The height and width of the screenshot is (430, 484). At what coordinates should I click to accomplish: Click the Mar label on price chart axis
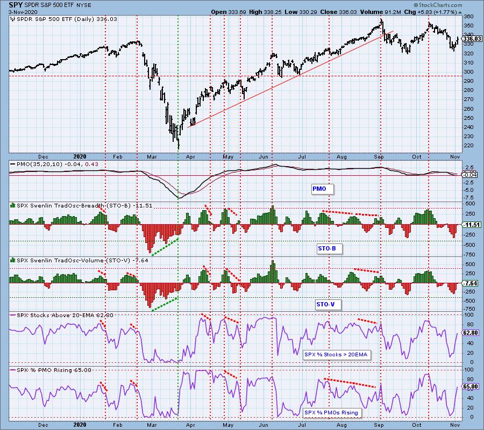point(152,157)
